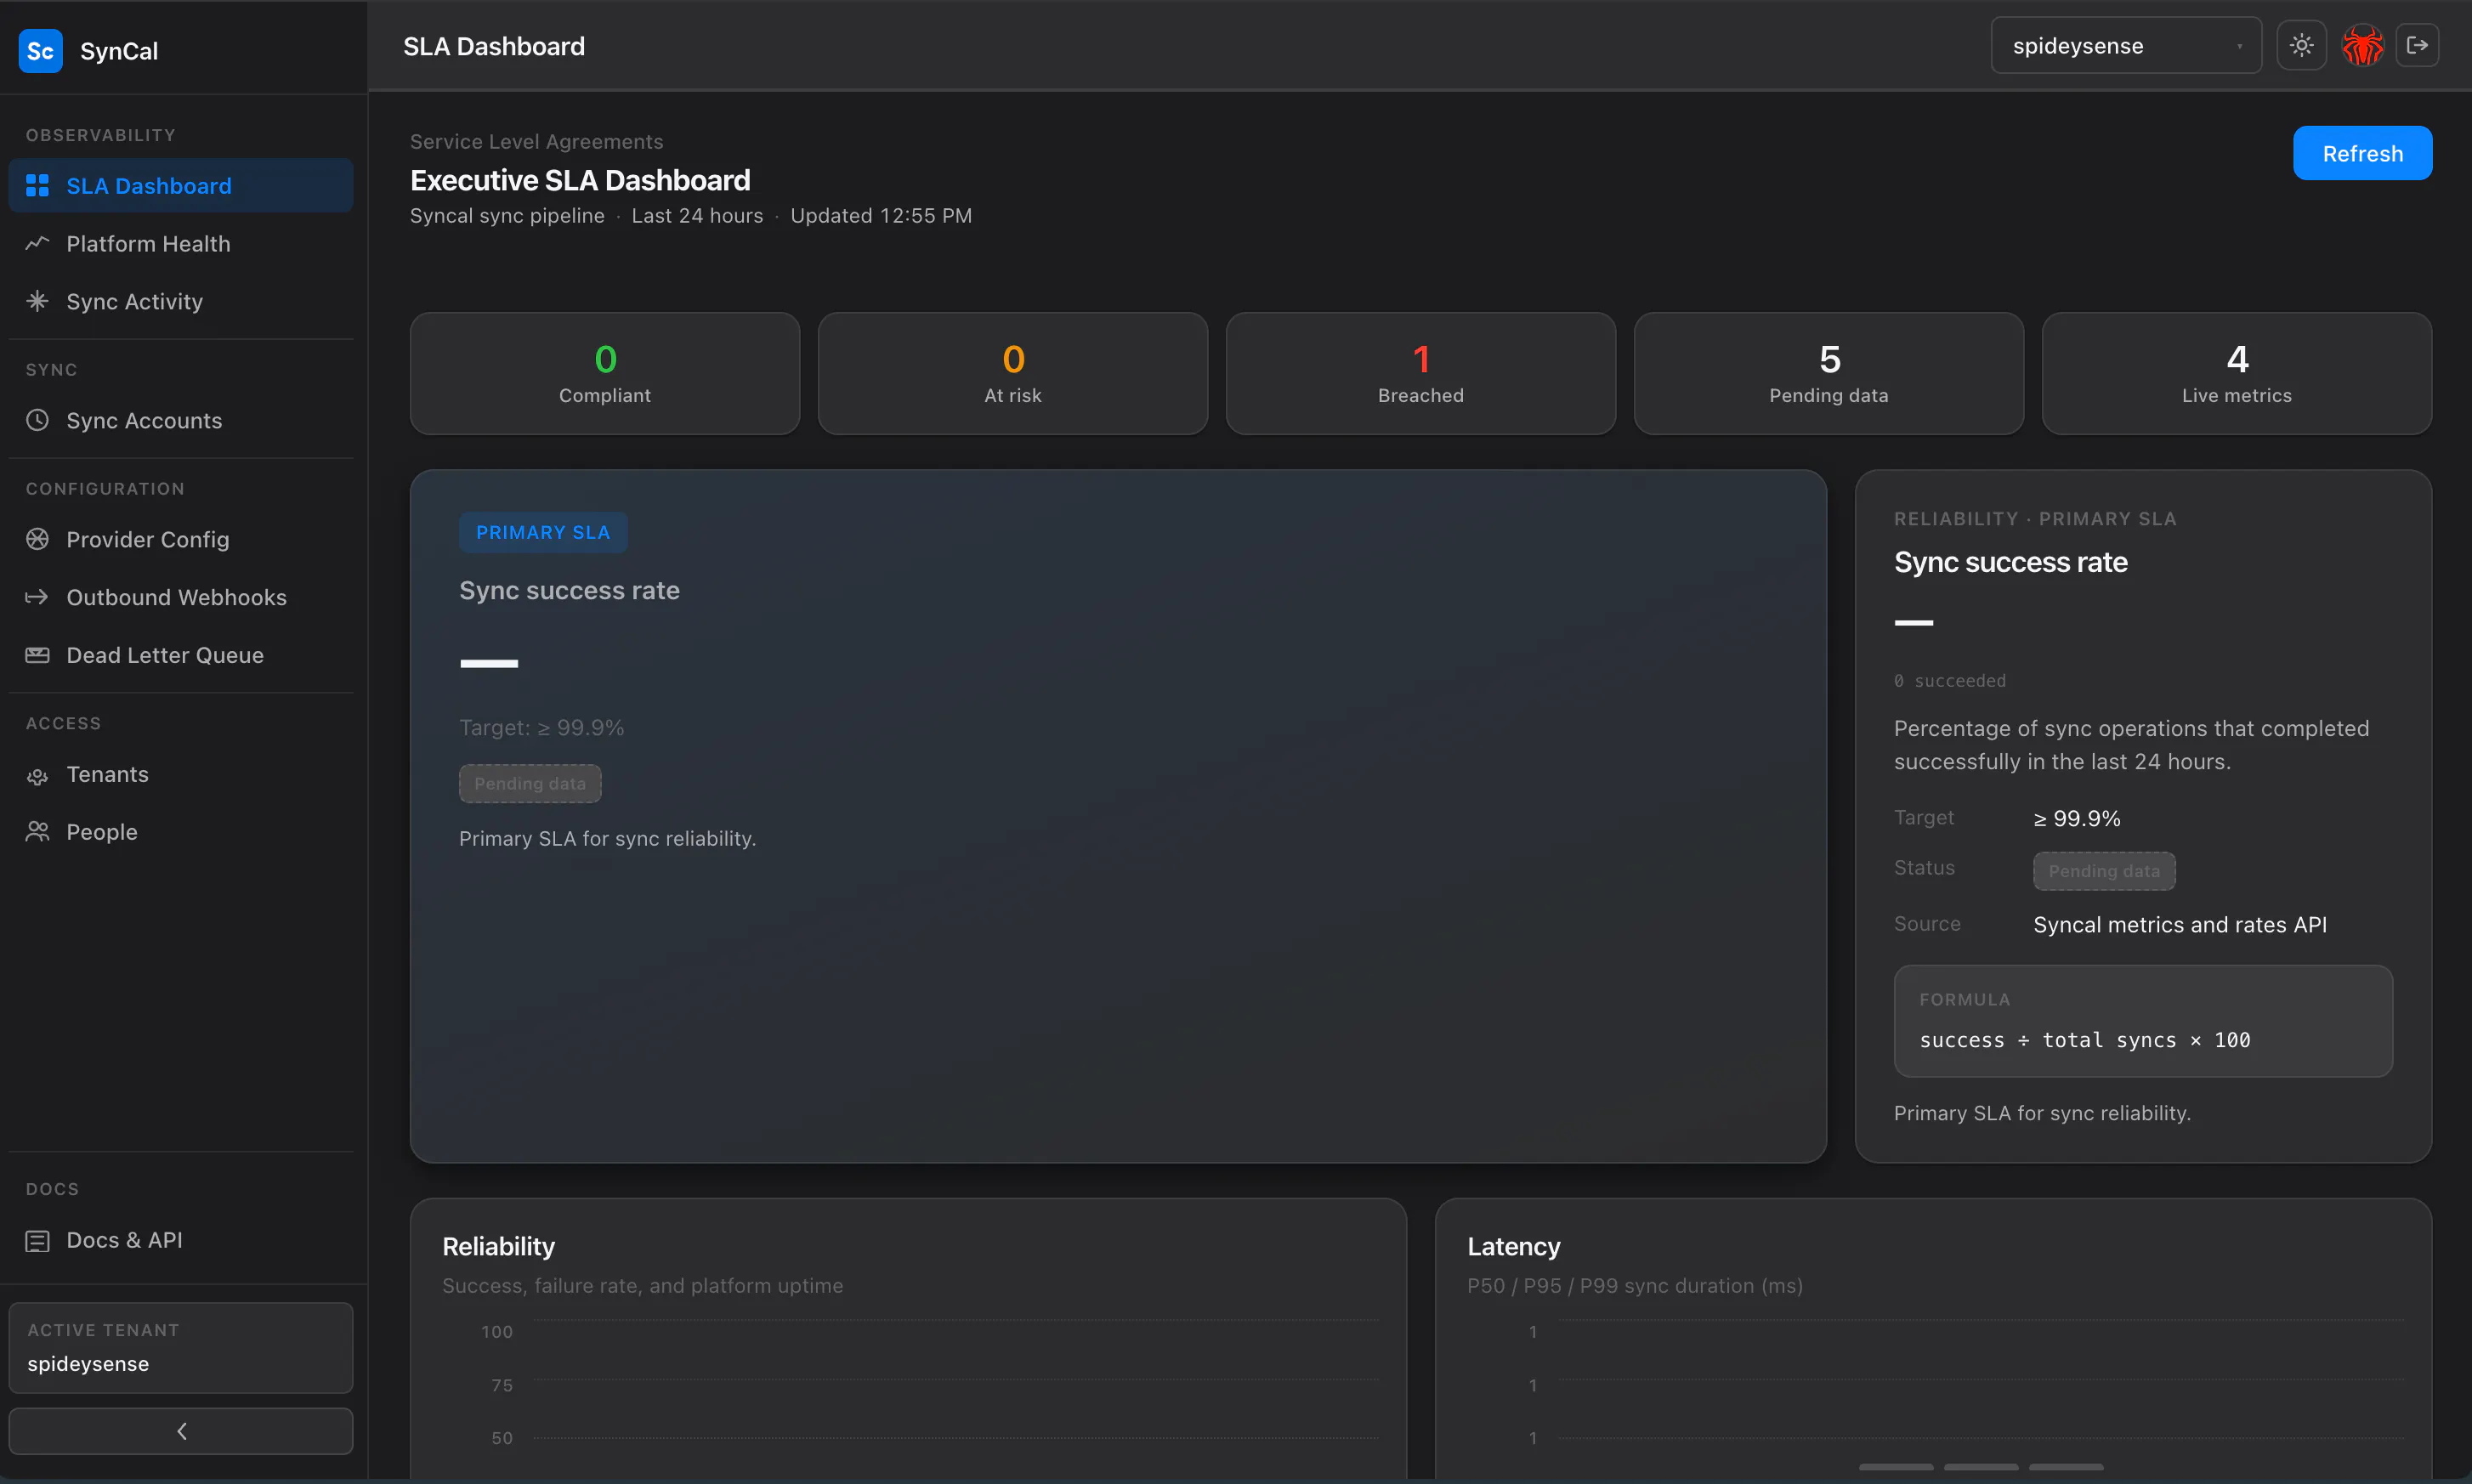Click the "0 succeeded" text
2472x1484 pixels.
1950,681
